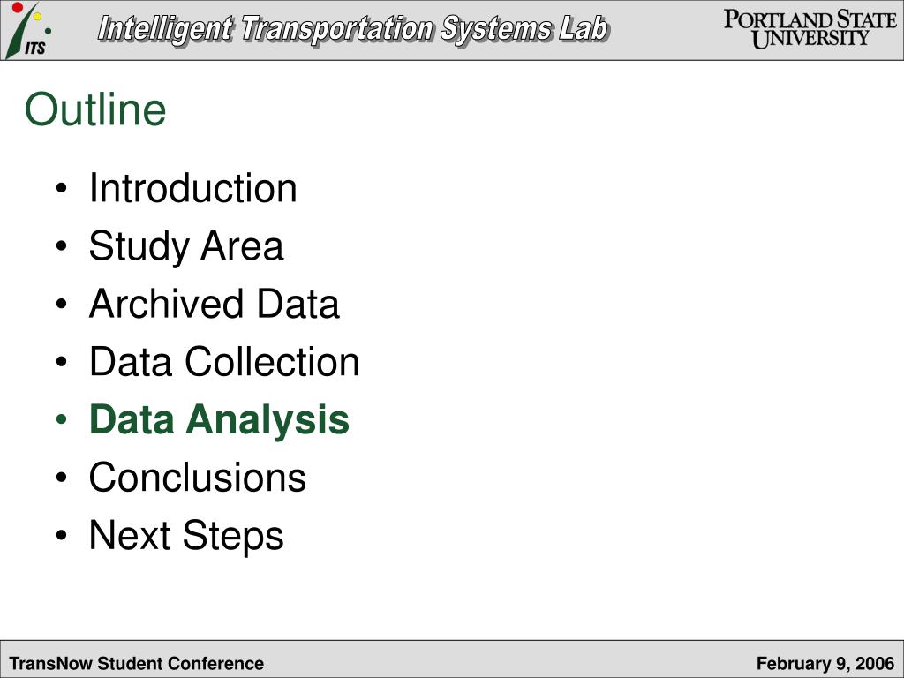Screen dimensions: 904x678
Task: Click the word Systems in header banner
Action: coord(495,30)
